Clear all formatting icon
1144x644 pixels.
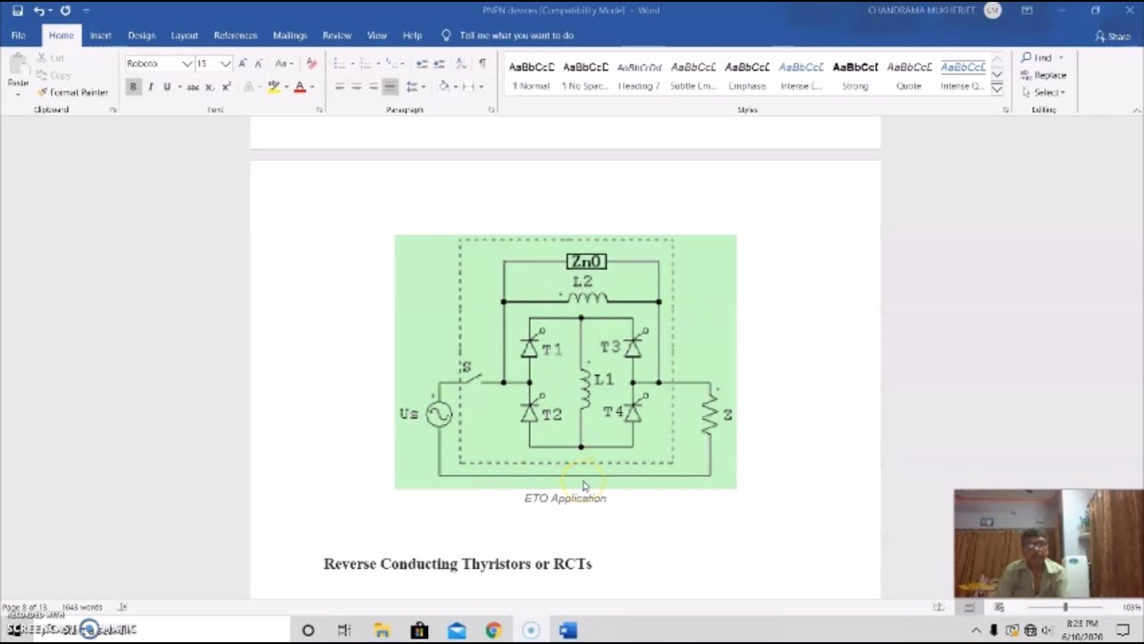[311, 64]
